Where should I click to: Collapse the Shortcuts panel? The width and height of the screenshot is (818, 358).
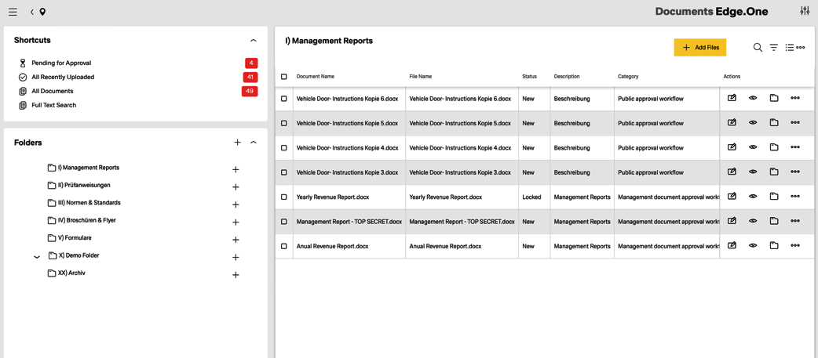(x=253, y=41)
